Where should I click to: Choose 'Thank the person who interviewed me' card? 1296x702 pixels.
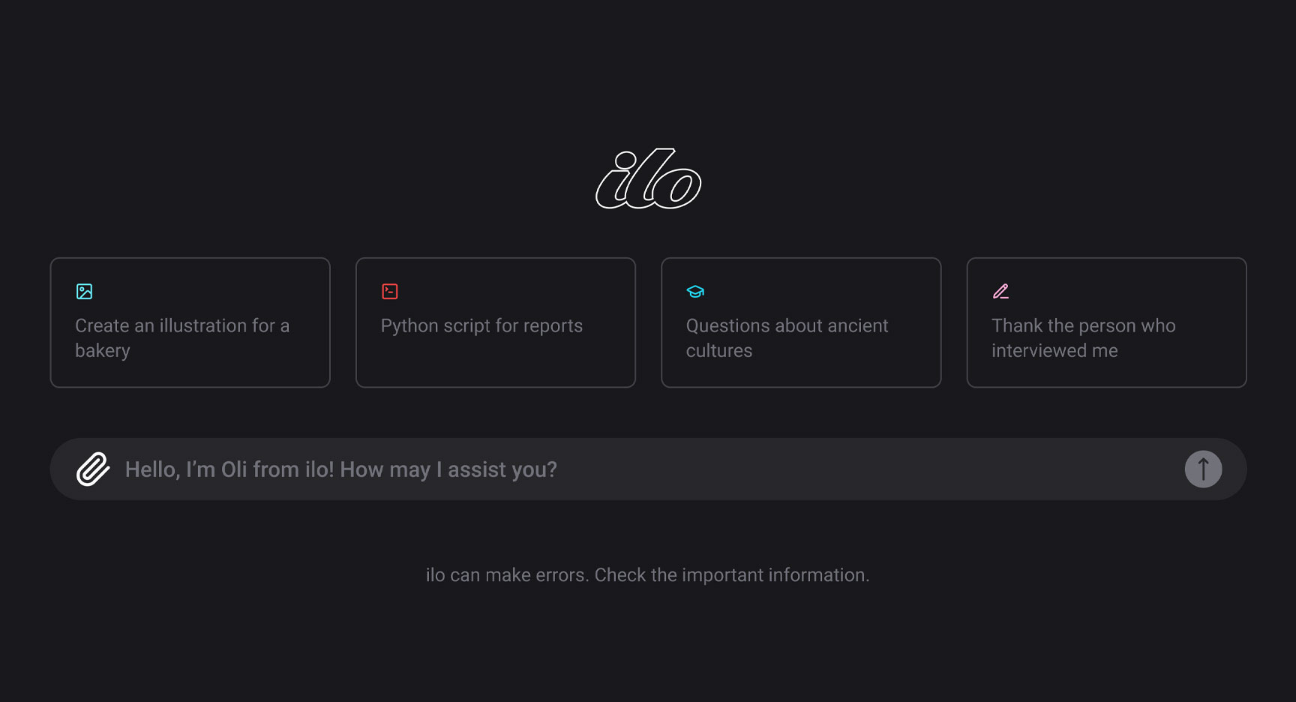click(1106, 322)
